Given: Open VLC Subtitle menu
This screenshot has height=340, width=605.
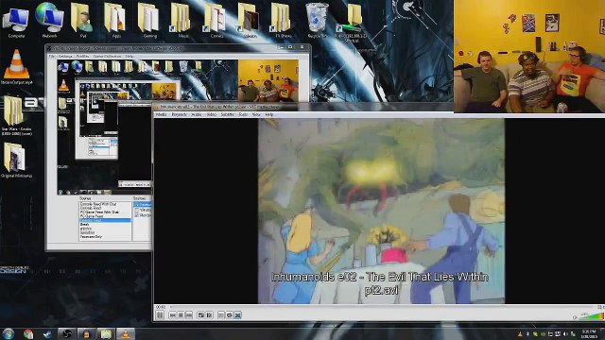Looking at the screenshot, I should pyautogui.click(x=227, y=115).
